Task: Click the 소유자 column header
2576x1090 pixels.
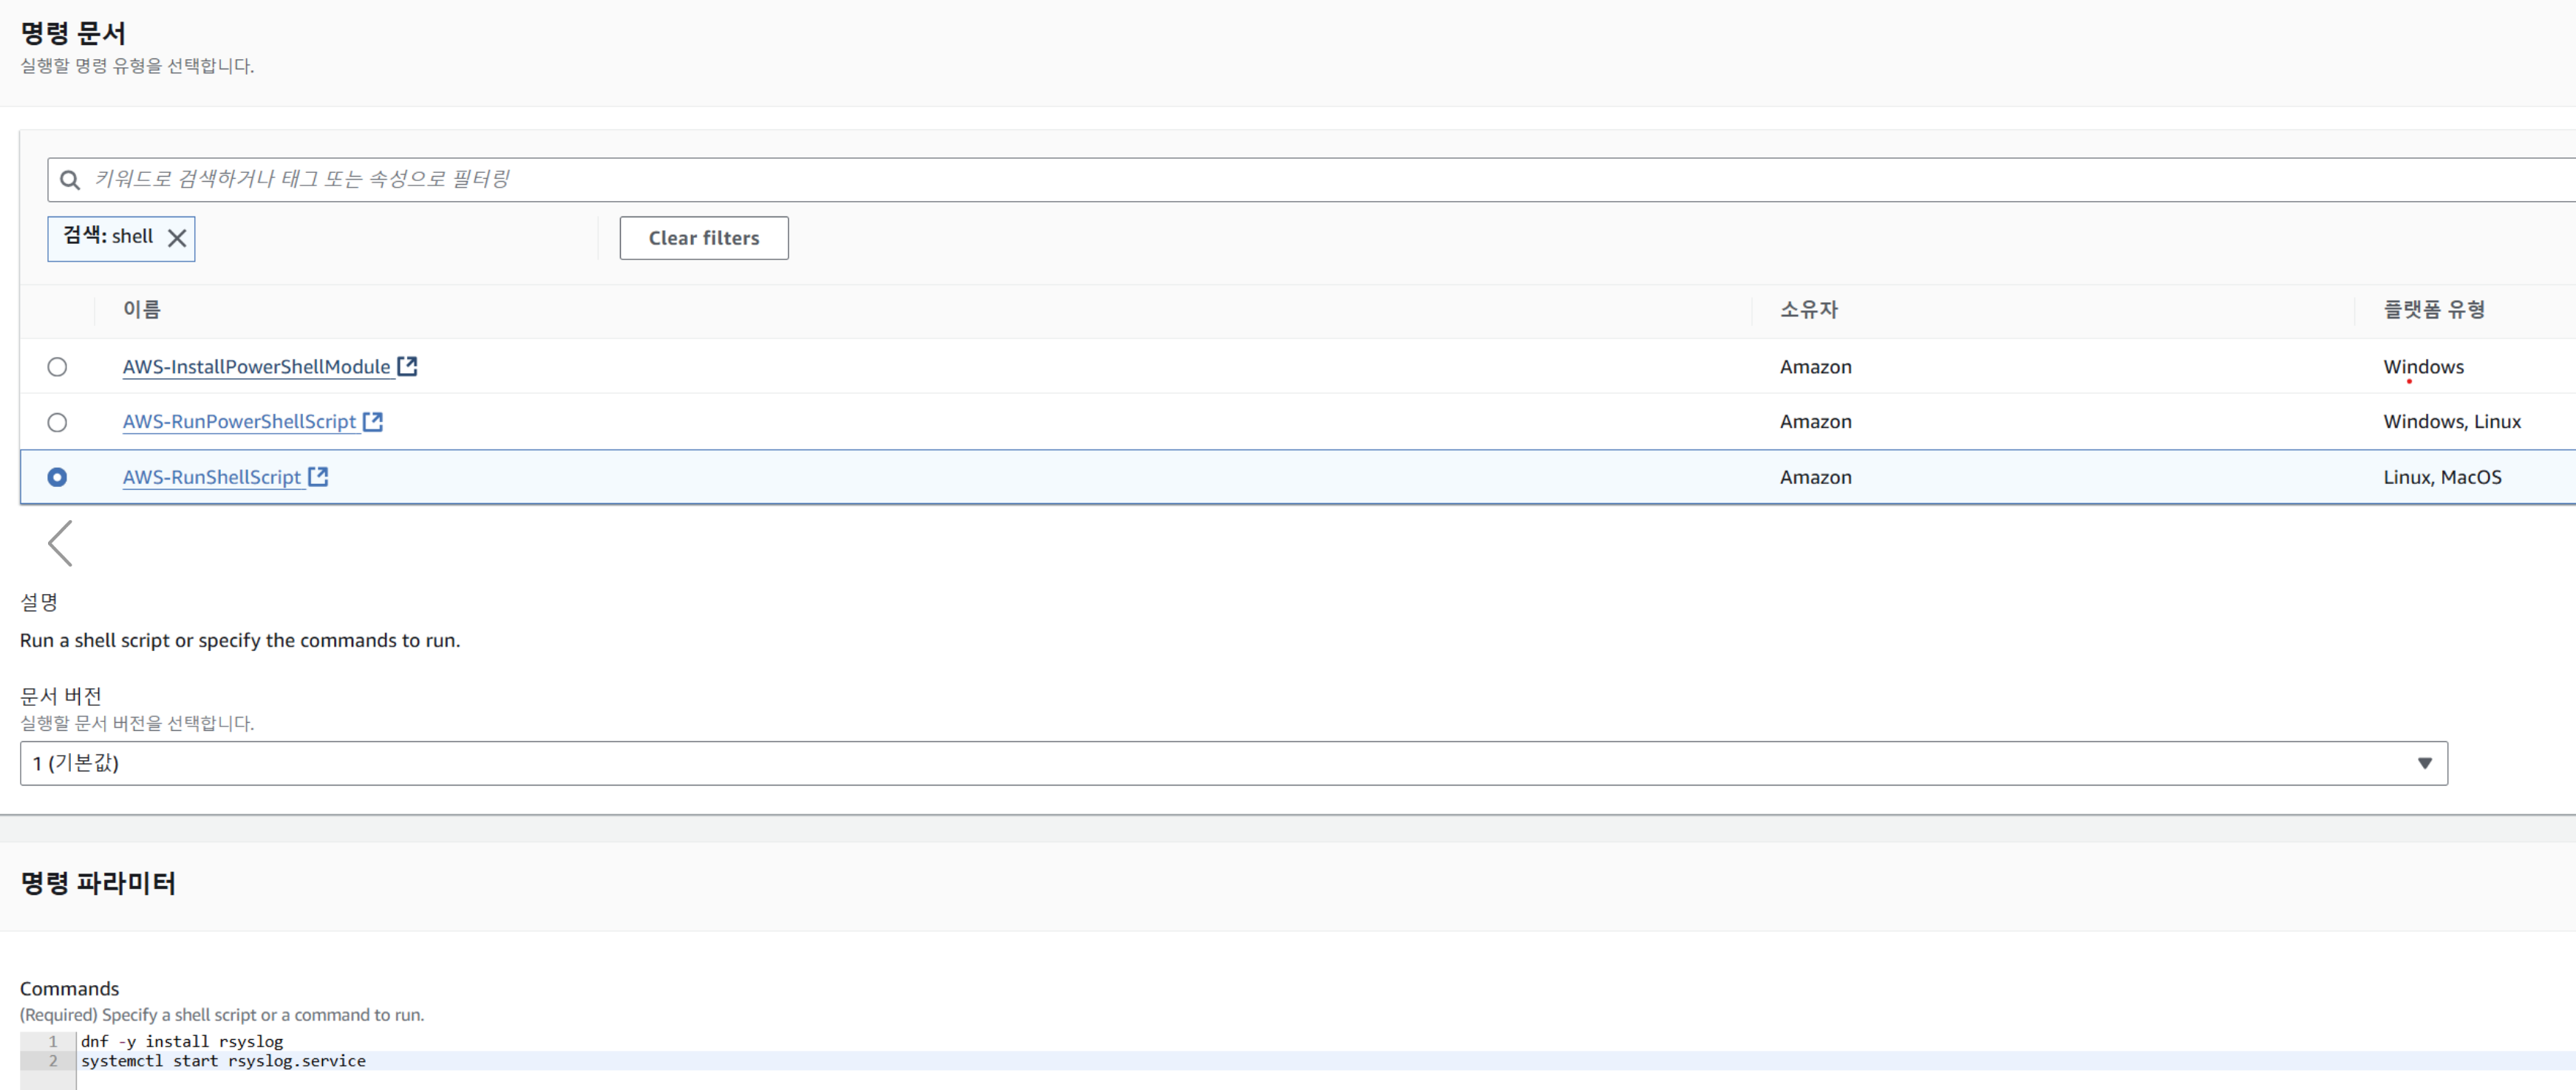Action: [x=1808, y=309]
